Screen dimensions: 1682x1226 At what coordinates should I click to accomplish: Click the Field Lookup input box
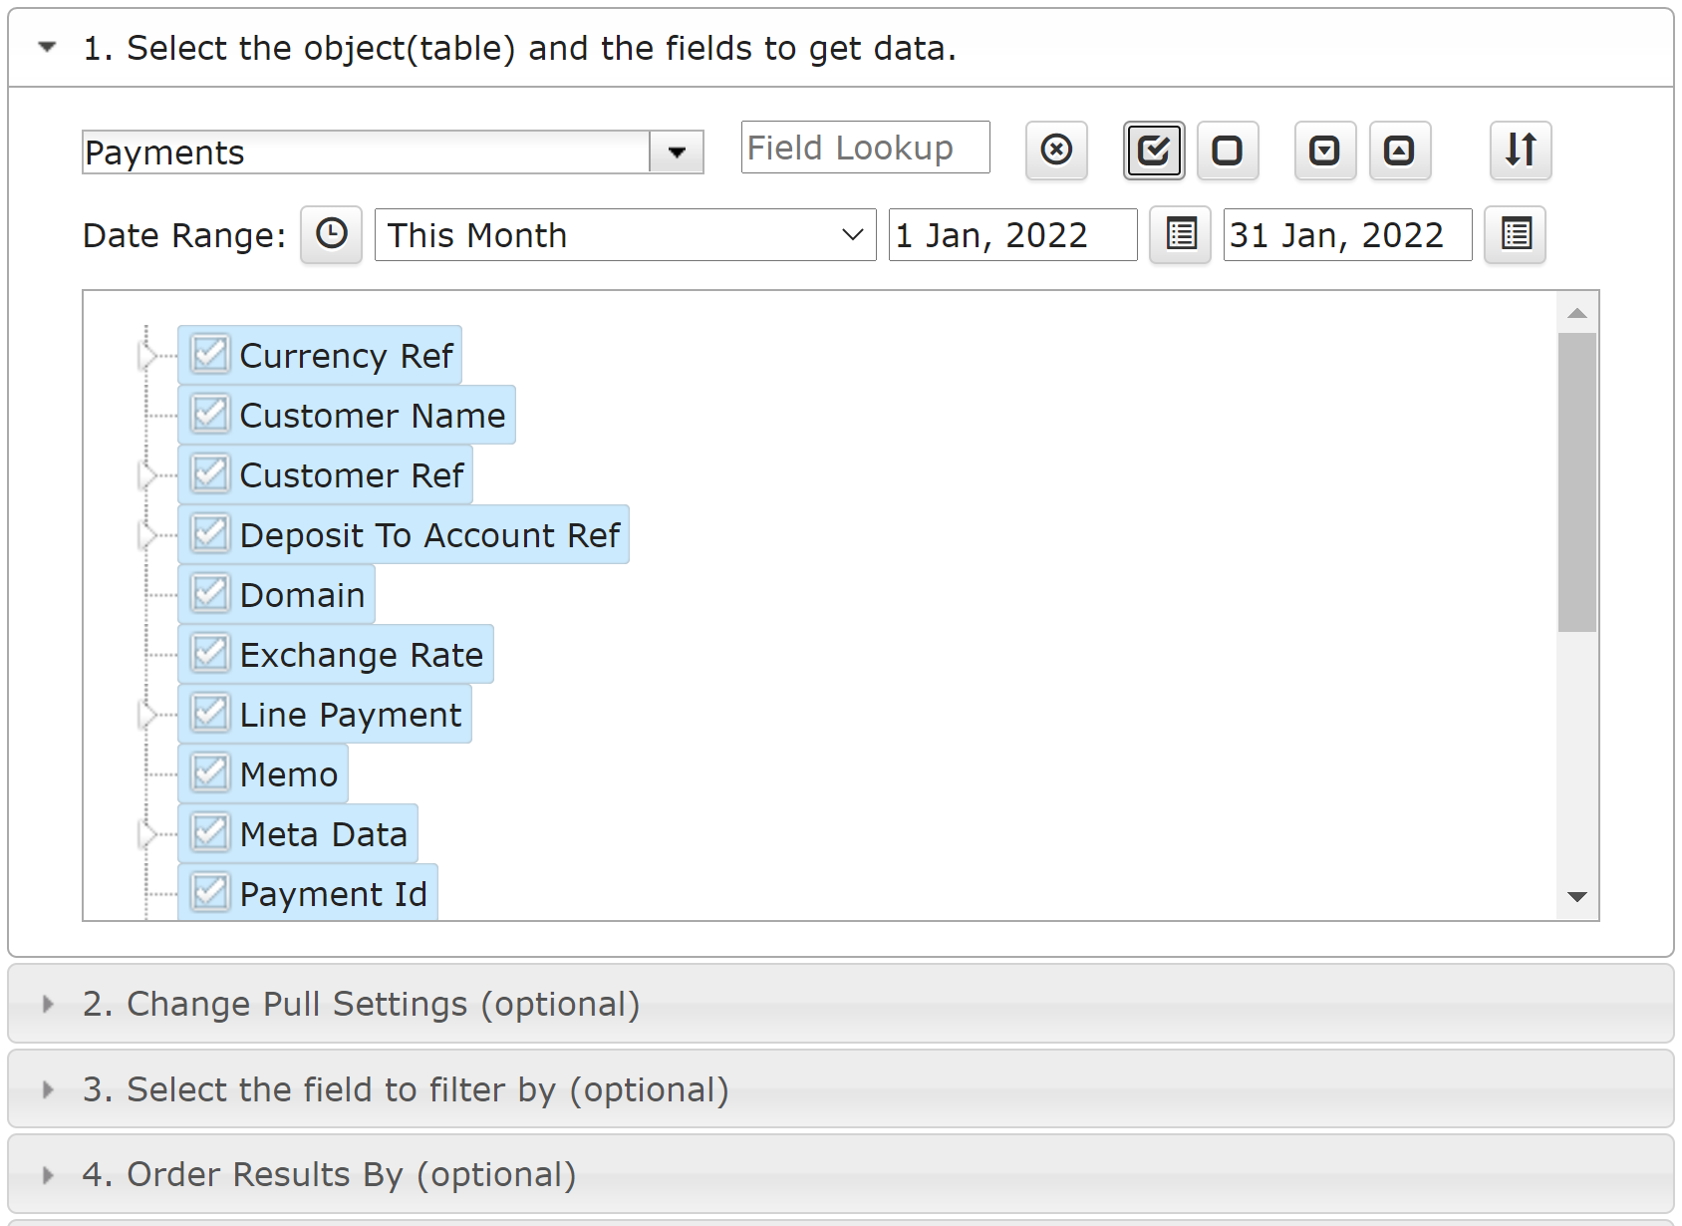point(865,148)
